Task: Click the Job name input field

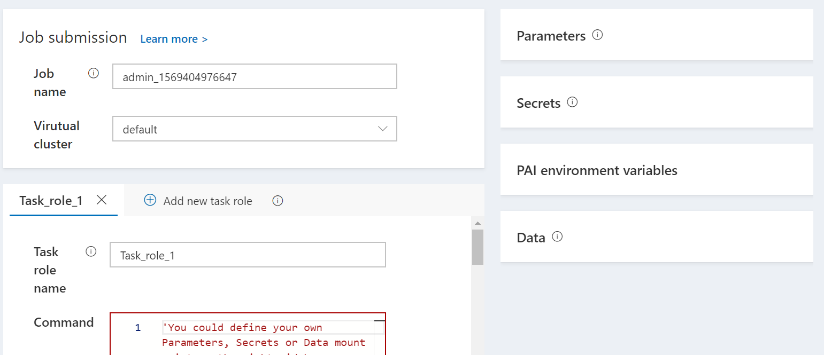Action: pyautogui.click(x=255, y=77)
